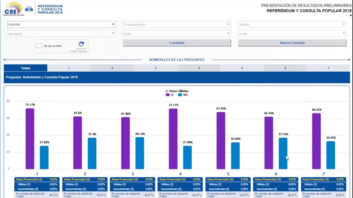
Task: Click the reCAPTCHA logo icon
Action: (81, 44)
